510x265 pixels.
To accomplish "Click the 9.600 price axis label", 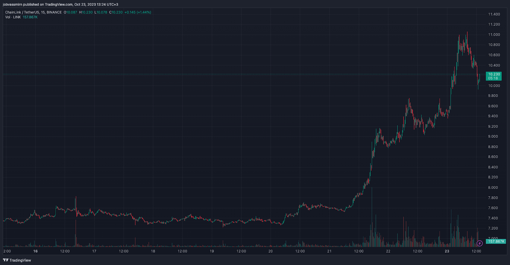I will pyautogui.click(x=493, y=106).
